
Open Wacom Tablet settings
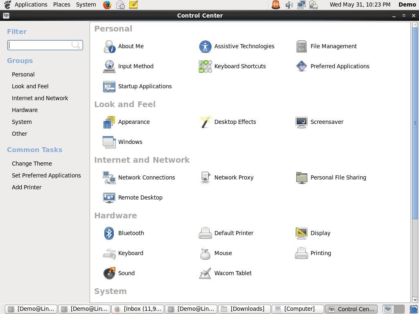(233, 273)
